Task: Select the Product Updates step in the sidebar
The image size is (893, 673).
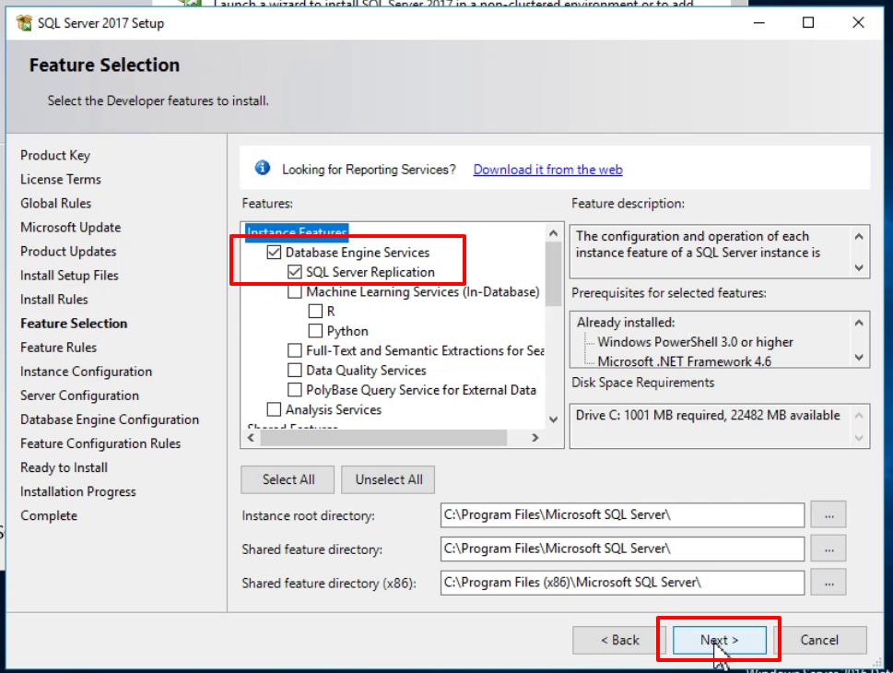Action: [68, 252]
